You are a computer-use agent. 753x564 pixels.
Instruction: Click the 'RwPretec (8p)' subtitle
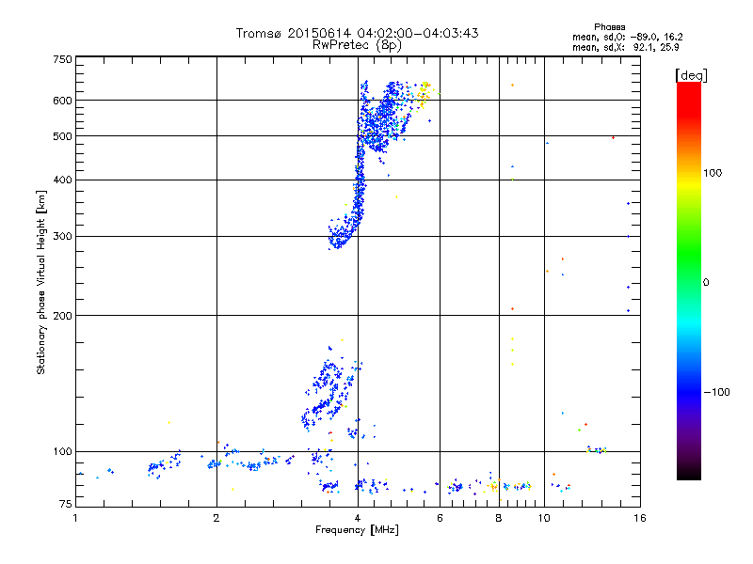[x=357, y=45]
